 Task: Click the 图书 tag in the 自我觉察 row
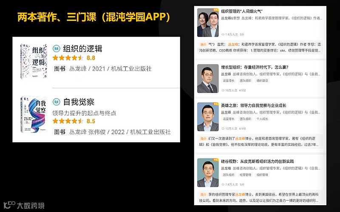pos(59,132)
